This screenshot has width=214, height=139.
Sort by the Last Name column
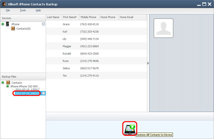click(x=54, y=17)
